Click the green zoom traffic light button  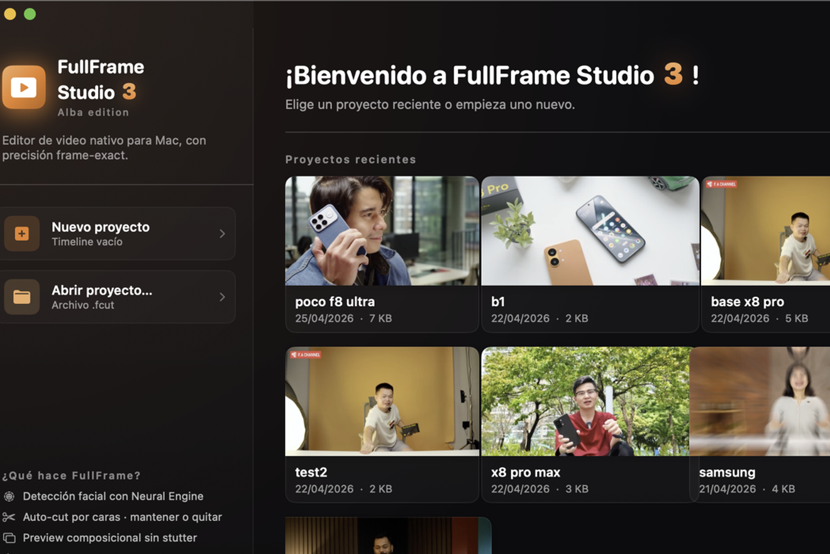tap(29, 14)
